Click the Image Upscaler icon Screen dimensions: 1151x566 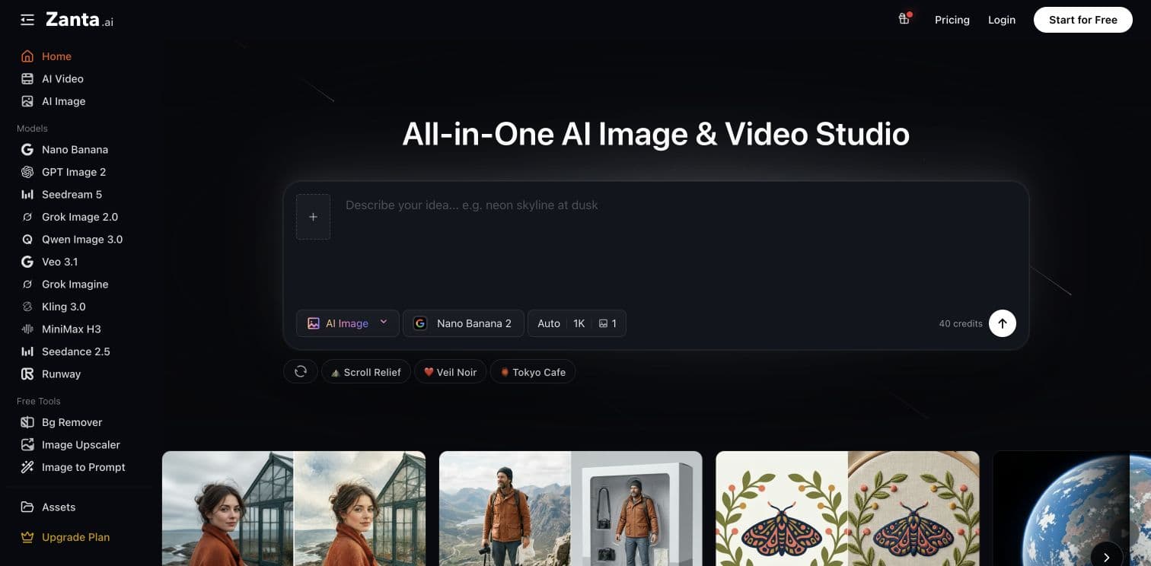pos(27,445)
